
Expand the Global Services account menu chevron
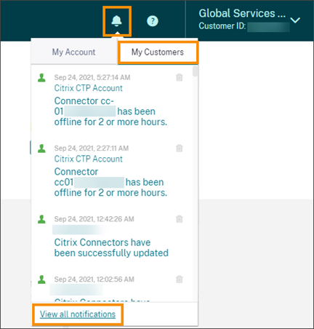pyautogui.click(x=295, y=20)
